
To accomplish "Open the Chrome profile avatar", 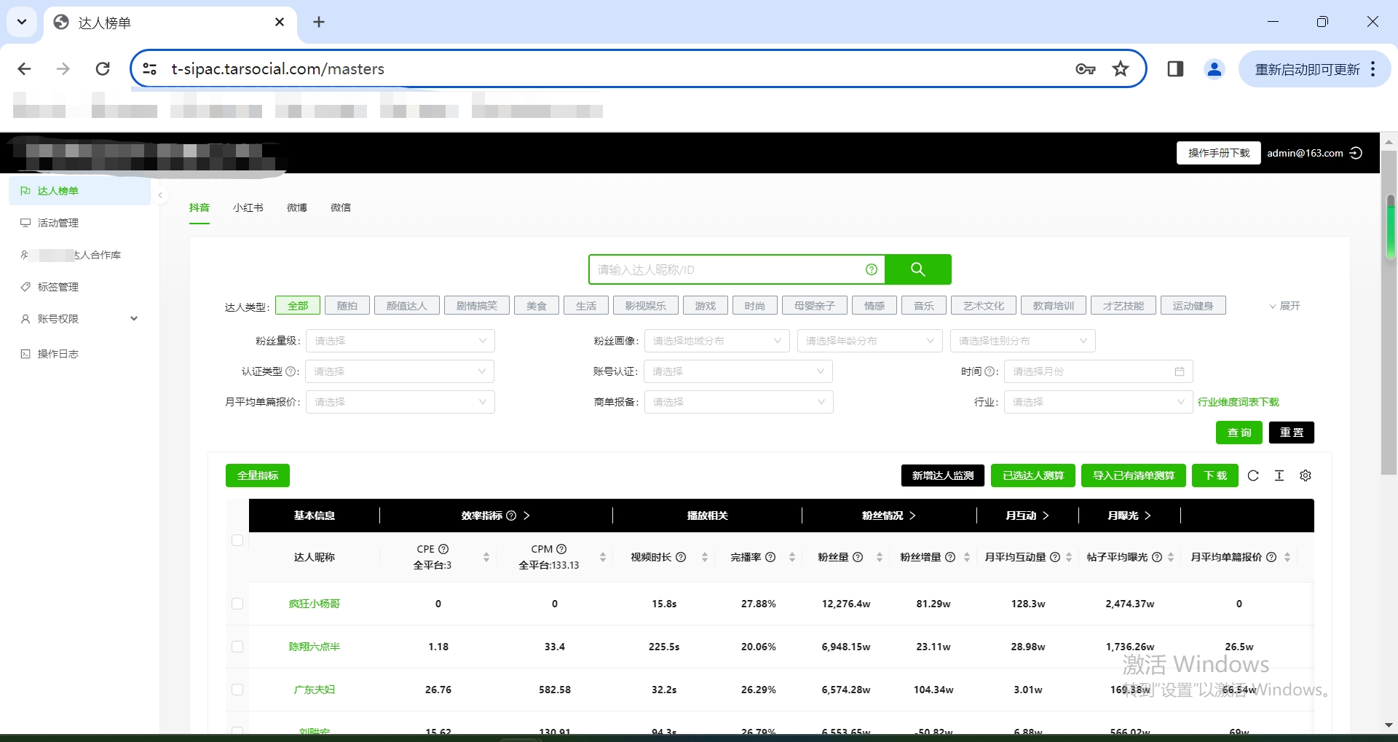I will (1215, 68).
